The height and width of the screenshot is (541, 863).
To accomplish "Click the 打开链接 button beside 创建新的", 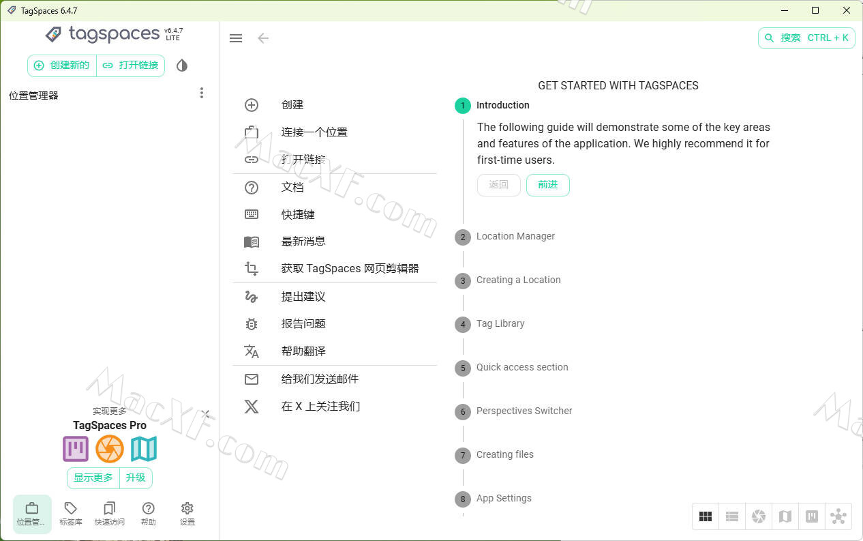I will tap(131, 65).
